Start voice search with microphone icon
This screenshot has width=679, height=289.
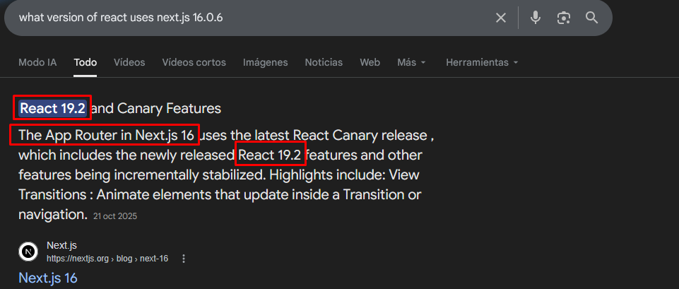click(x=536, y=18)
